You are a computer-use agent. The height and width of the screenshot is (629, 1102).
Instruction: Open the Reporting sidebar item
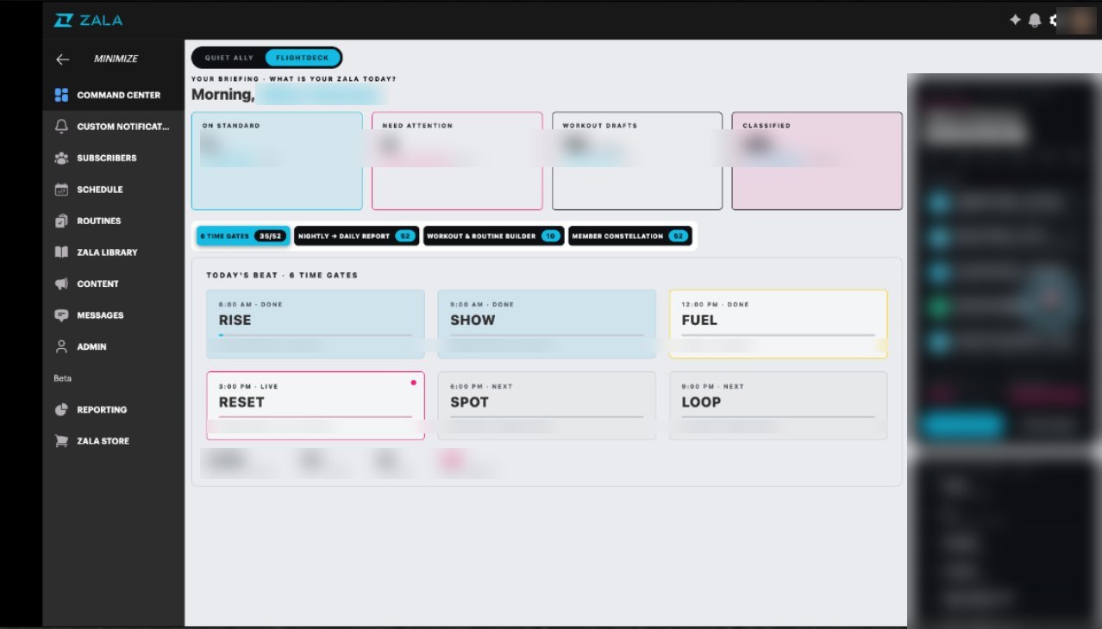point(113,409)
